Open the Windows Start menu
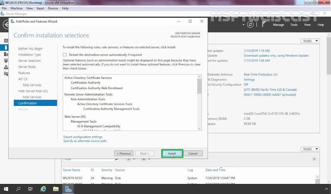 [x=6, y=189]
